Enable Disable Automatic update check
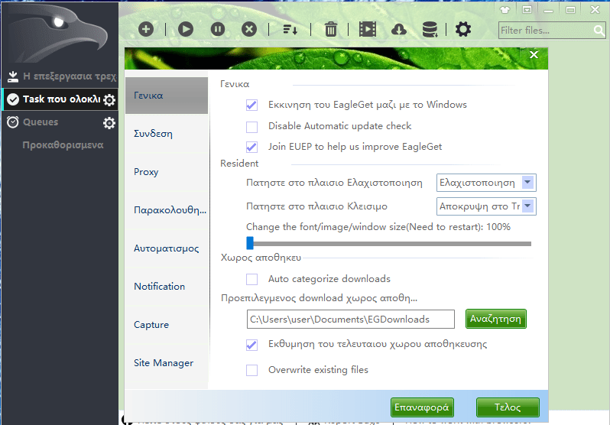Image resolution: width=610 pixels, height=425 pixels. click(251, 126)
